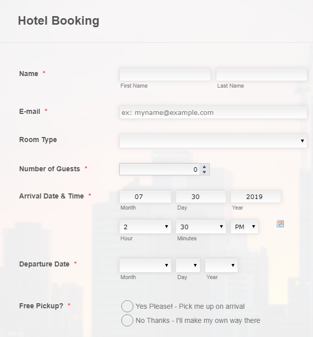Select Yes Please pickup radio button

pos(127,306)
